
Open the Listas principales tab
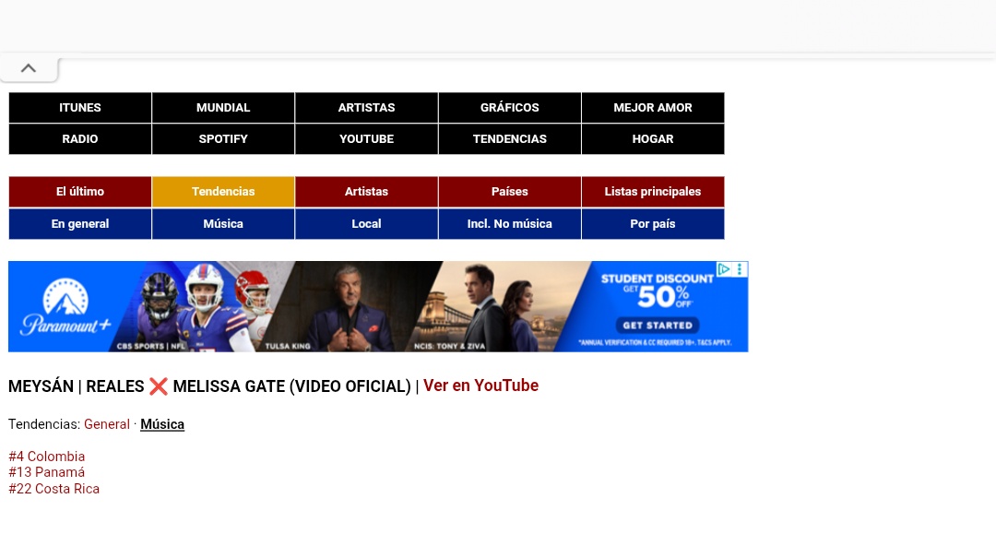[653, 192]
